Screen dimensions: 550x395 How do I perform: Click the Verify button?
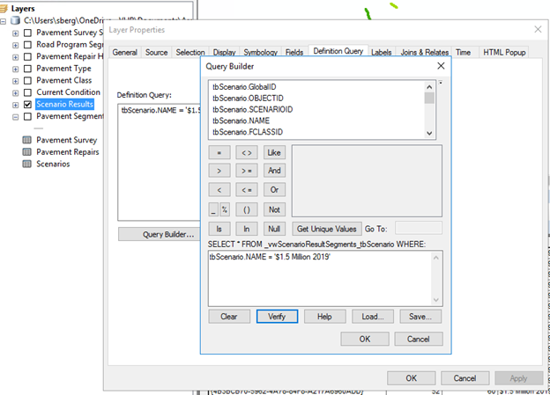pyautogui.click(x=277, y=316)
